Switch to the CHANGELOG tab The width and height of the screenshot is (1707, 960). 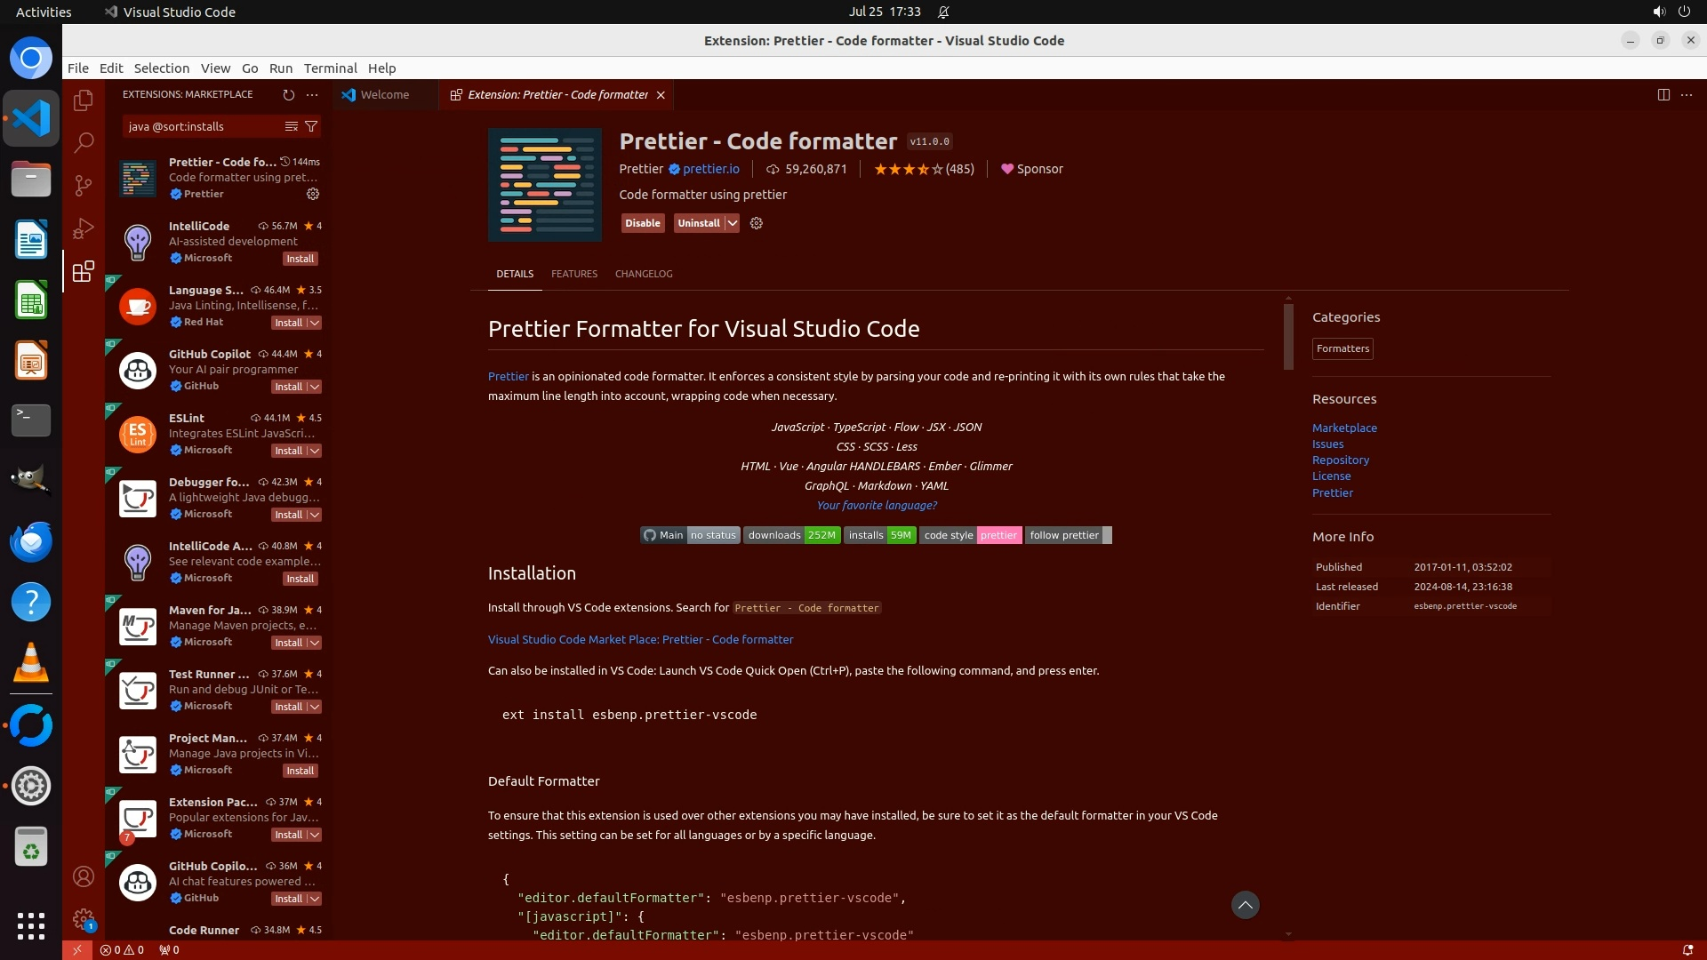pos(644,274)
